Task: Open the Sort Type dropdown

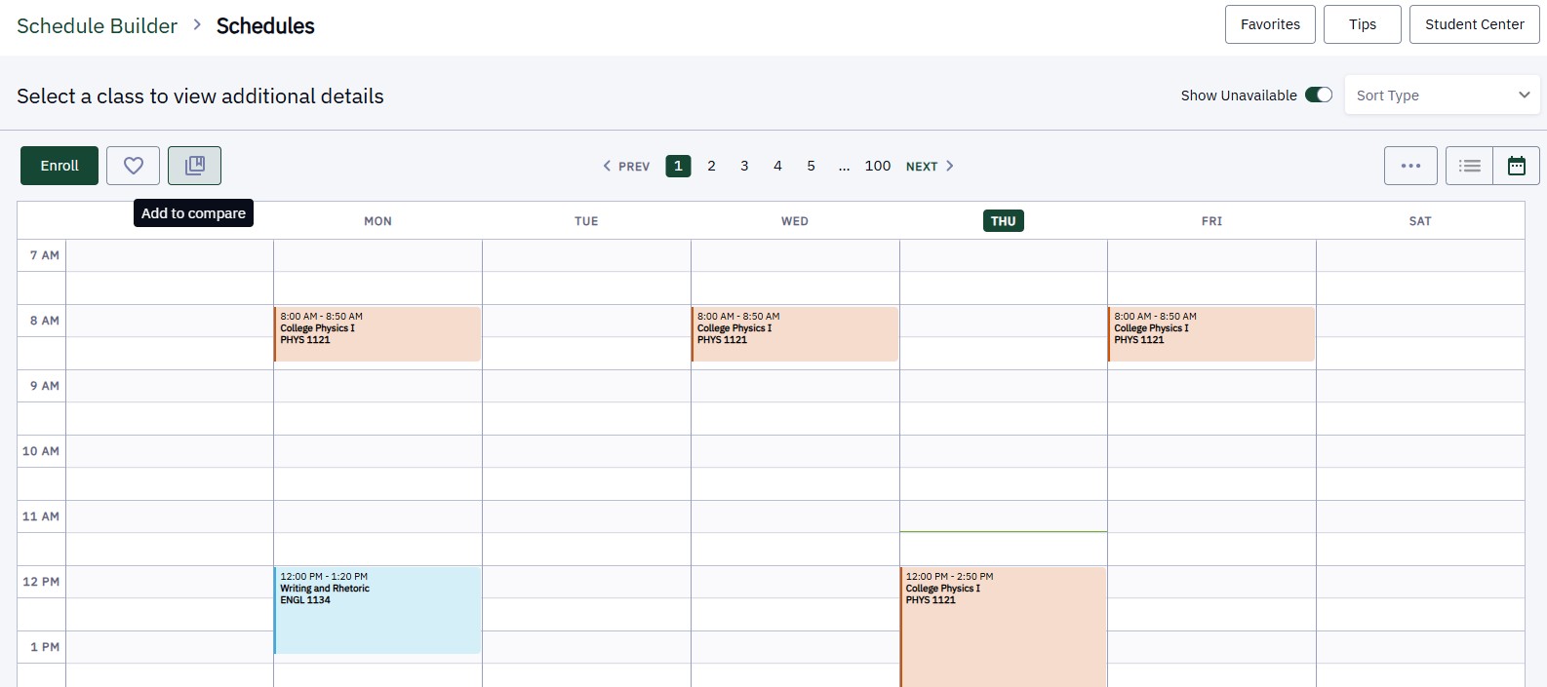Action: (x=1442, y=95)
